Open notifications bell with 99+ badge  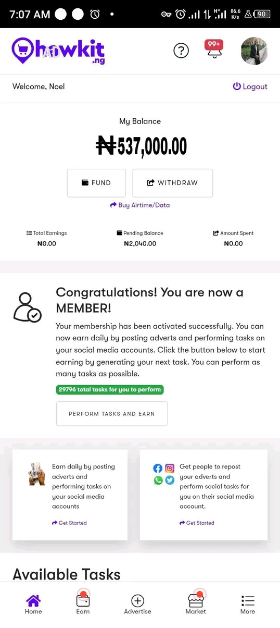point(213,49)
